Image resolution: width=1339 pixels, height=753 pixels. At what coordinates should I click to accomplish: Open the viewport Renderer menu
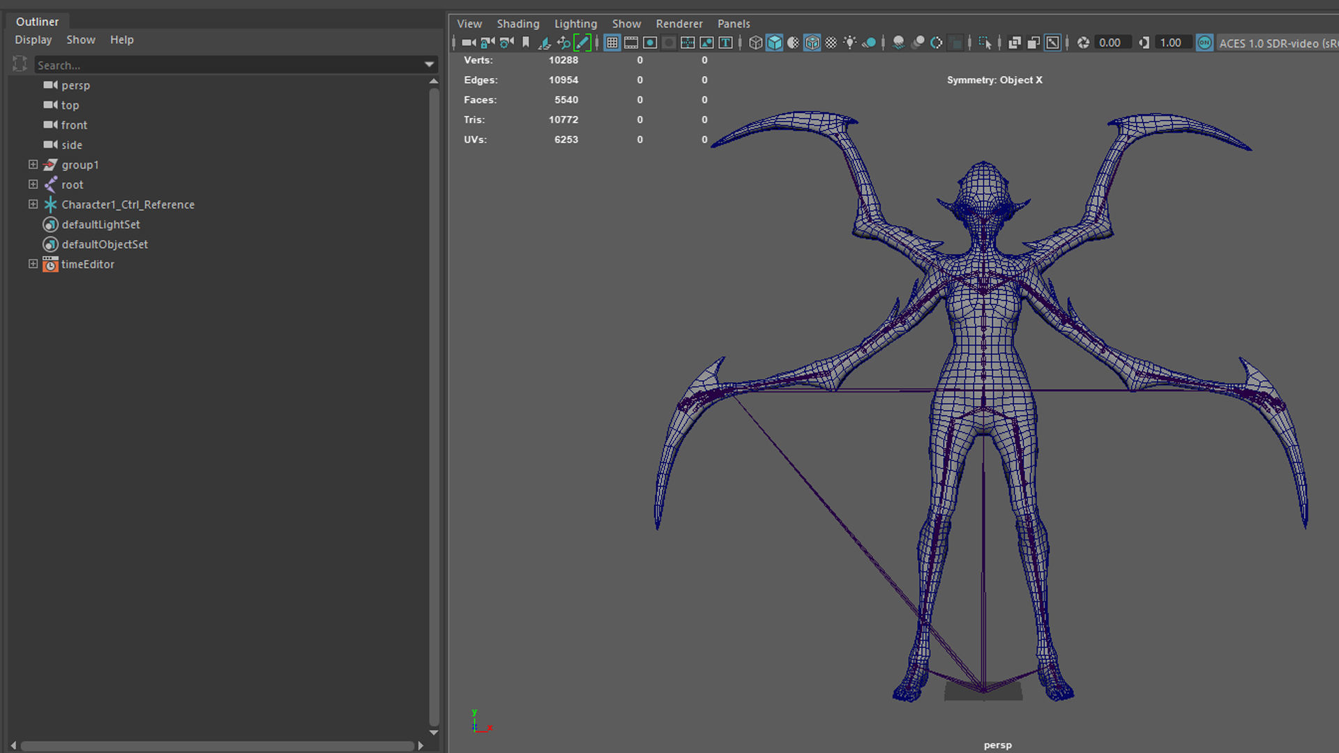679,24
